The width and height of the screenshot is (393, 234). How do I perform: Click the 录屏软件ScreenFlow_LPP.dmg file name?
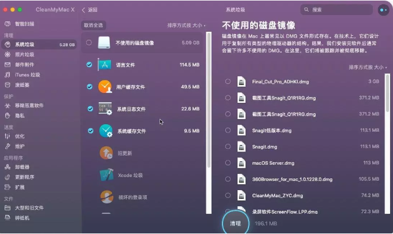pyautogui.click(x=285, y=211)
